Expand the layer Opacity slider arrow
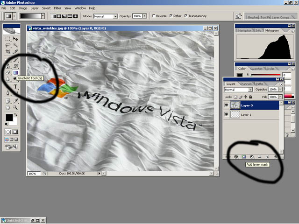Screen dimensions: 299x224 click(280, 89)
